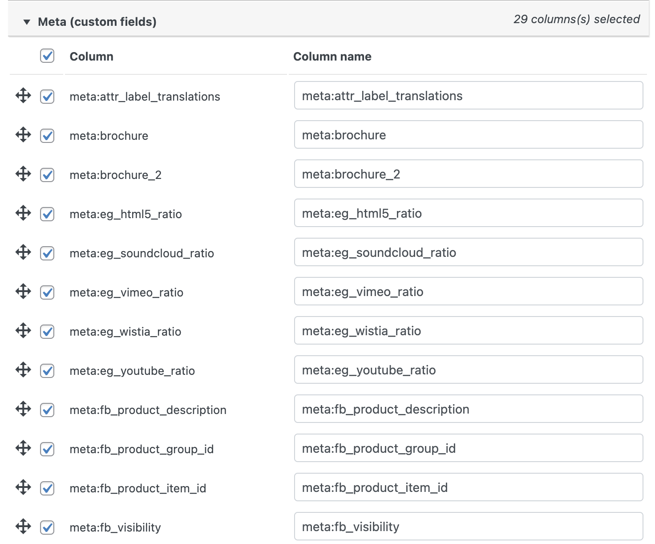Collapse the Meta (custom fields) section
655x544 pixels.
(26, 21)
